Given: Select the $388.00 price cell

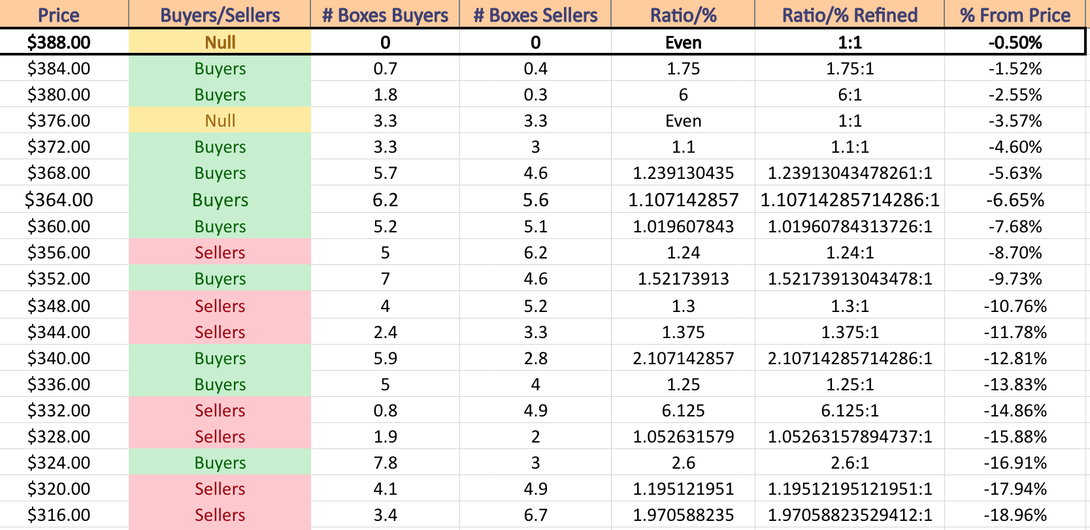Looking at the screenshot, I should click(64, 42).
